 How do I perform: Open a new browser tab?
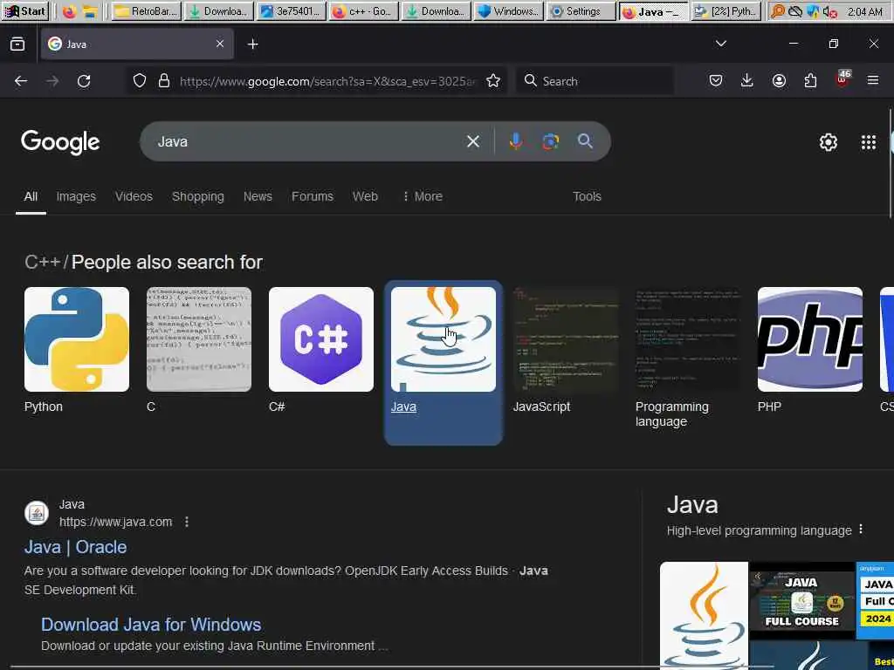[x=252, y=44]
